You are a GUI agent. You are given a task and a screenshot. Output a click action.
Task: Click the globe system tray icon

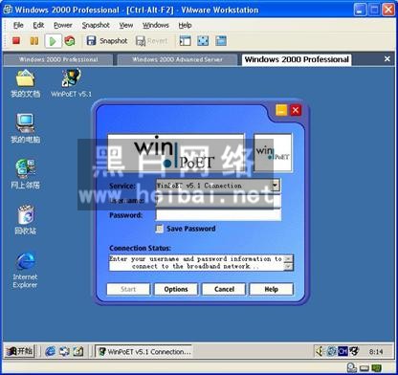pyautogui.click(x=332, y=351)
